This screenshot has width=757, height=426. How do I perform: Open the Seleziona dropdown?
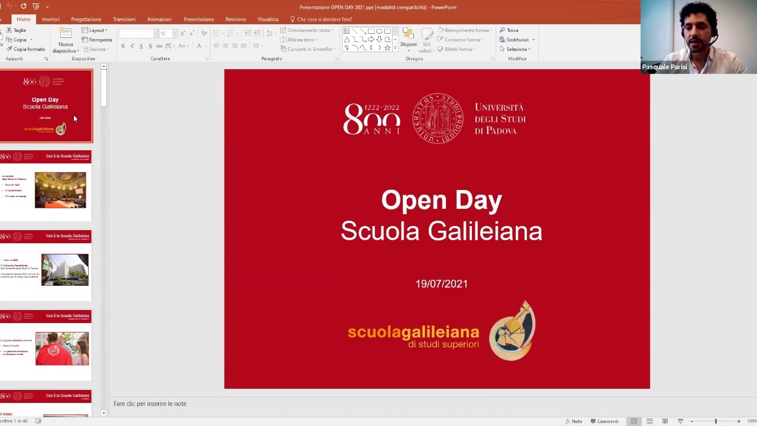tap(515, 49)
